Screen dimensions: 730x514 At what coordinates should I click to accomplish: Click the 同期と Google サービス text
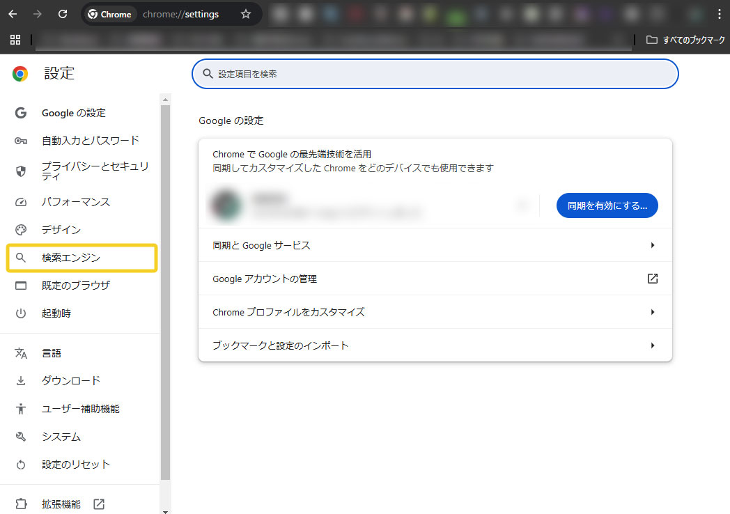coord(261,245)
